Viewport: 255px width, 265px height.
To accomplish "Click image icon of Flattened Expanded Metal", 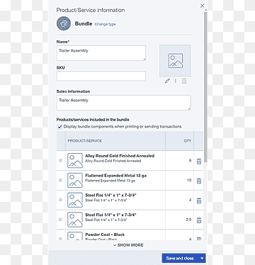I will 75,180.
